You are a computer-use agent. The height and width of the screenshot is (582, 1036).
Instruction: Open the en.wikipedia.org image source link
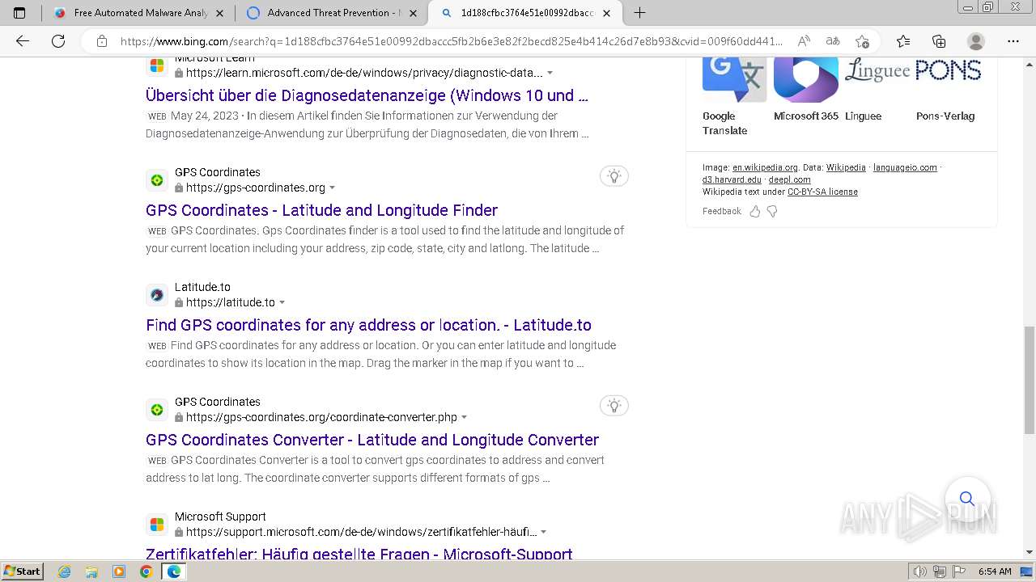pyautogui.click(x=765, y=167)
